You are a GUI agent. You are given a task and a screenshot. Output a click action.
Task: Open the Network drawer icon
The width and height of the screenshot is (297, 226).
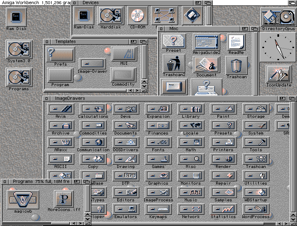191,209
